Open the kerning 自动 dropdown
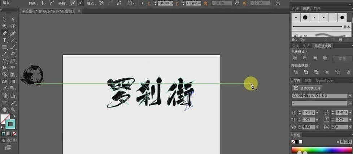The height and width of the screenshot is (154, 353). pos(317,127)
